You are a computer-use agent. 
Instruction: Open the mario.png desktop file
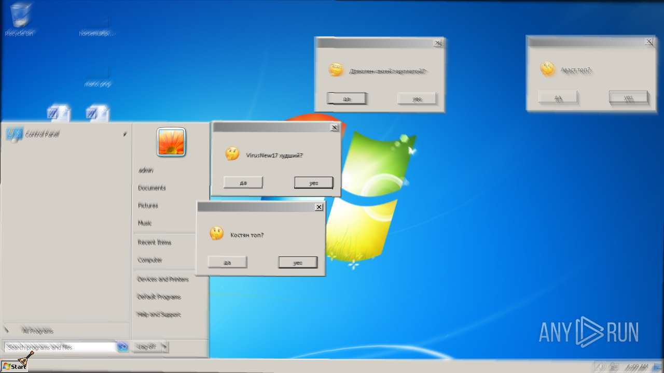tap(98, 76)
